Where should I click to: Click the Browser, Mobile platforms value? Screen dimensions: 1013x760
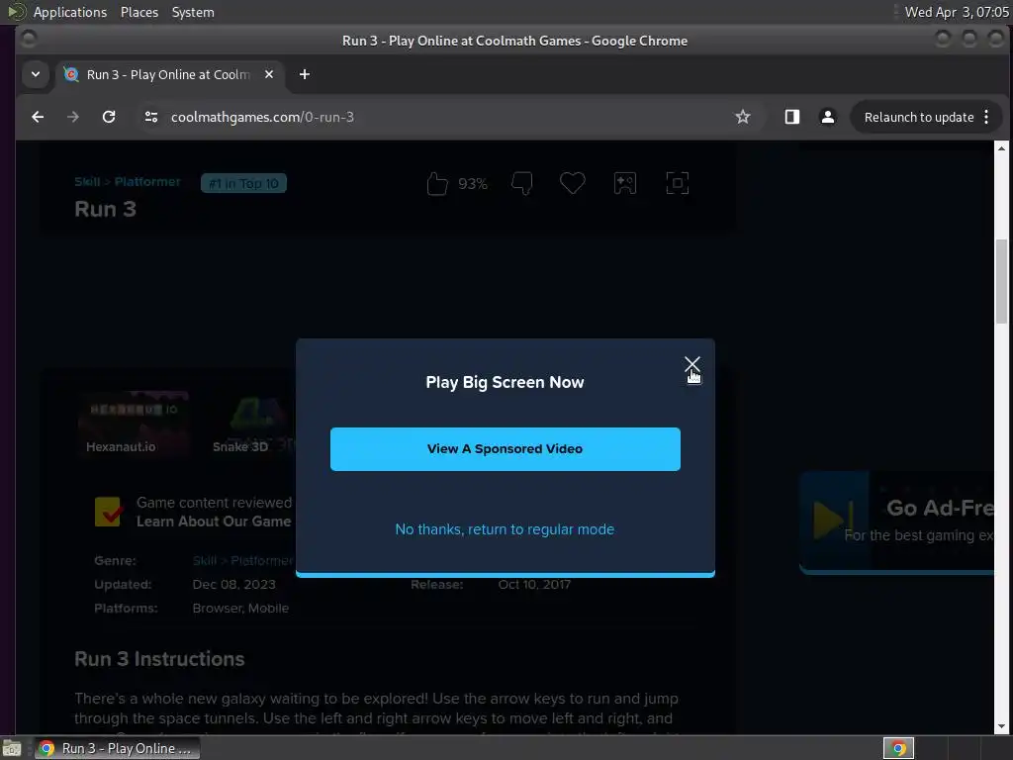pos(240,609)
